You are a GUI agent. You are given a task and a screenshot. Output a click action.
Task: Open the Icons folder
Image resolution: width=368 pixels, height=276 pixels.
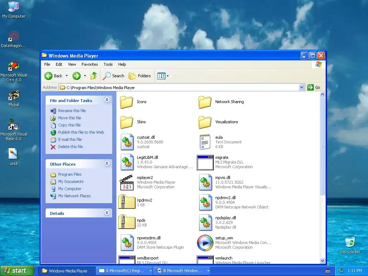coord(127,102)
